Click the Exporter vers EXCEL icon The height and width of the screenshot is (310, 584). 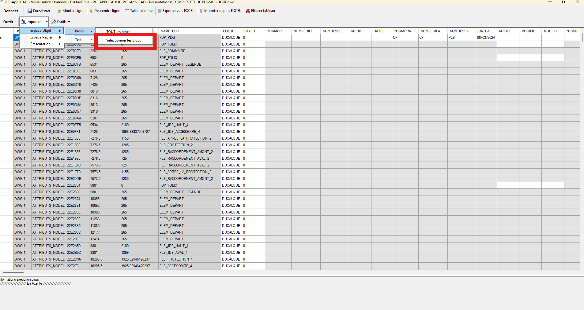(159, 11)
